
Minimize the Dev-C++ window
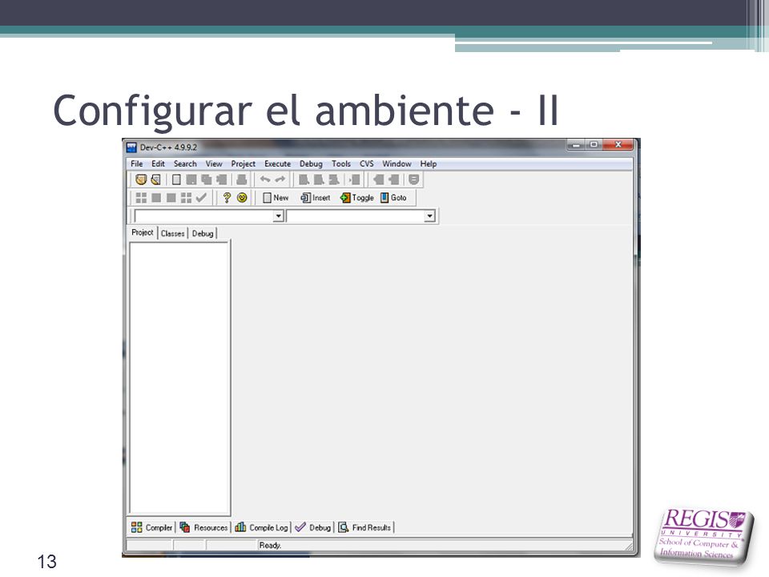point(576,145)
